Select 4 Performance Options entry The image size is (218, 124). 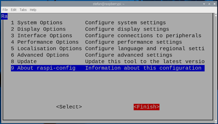click(x=108, y=42)
